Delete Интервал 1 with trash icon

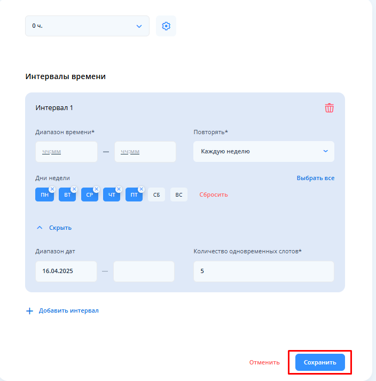[330, 108]
